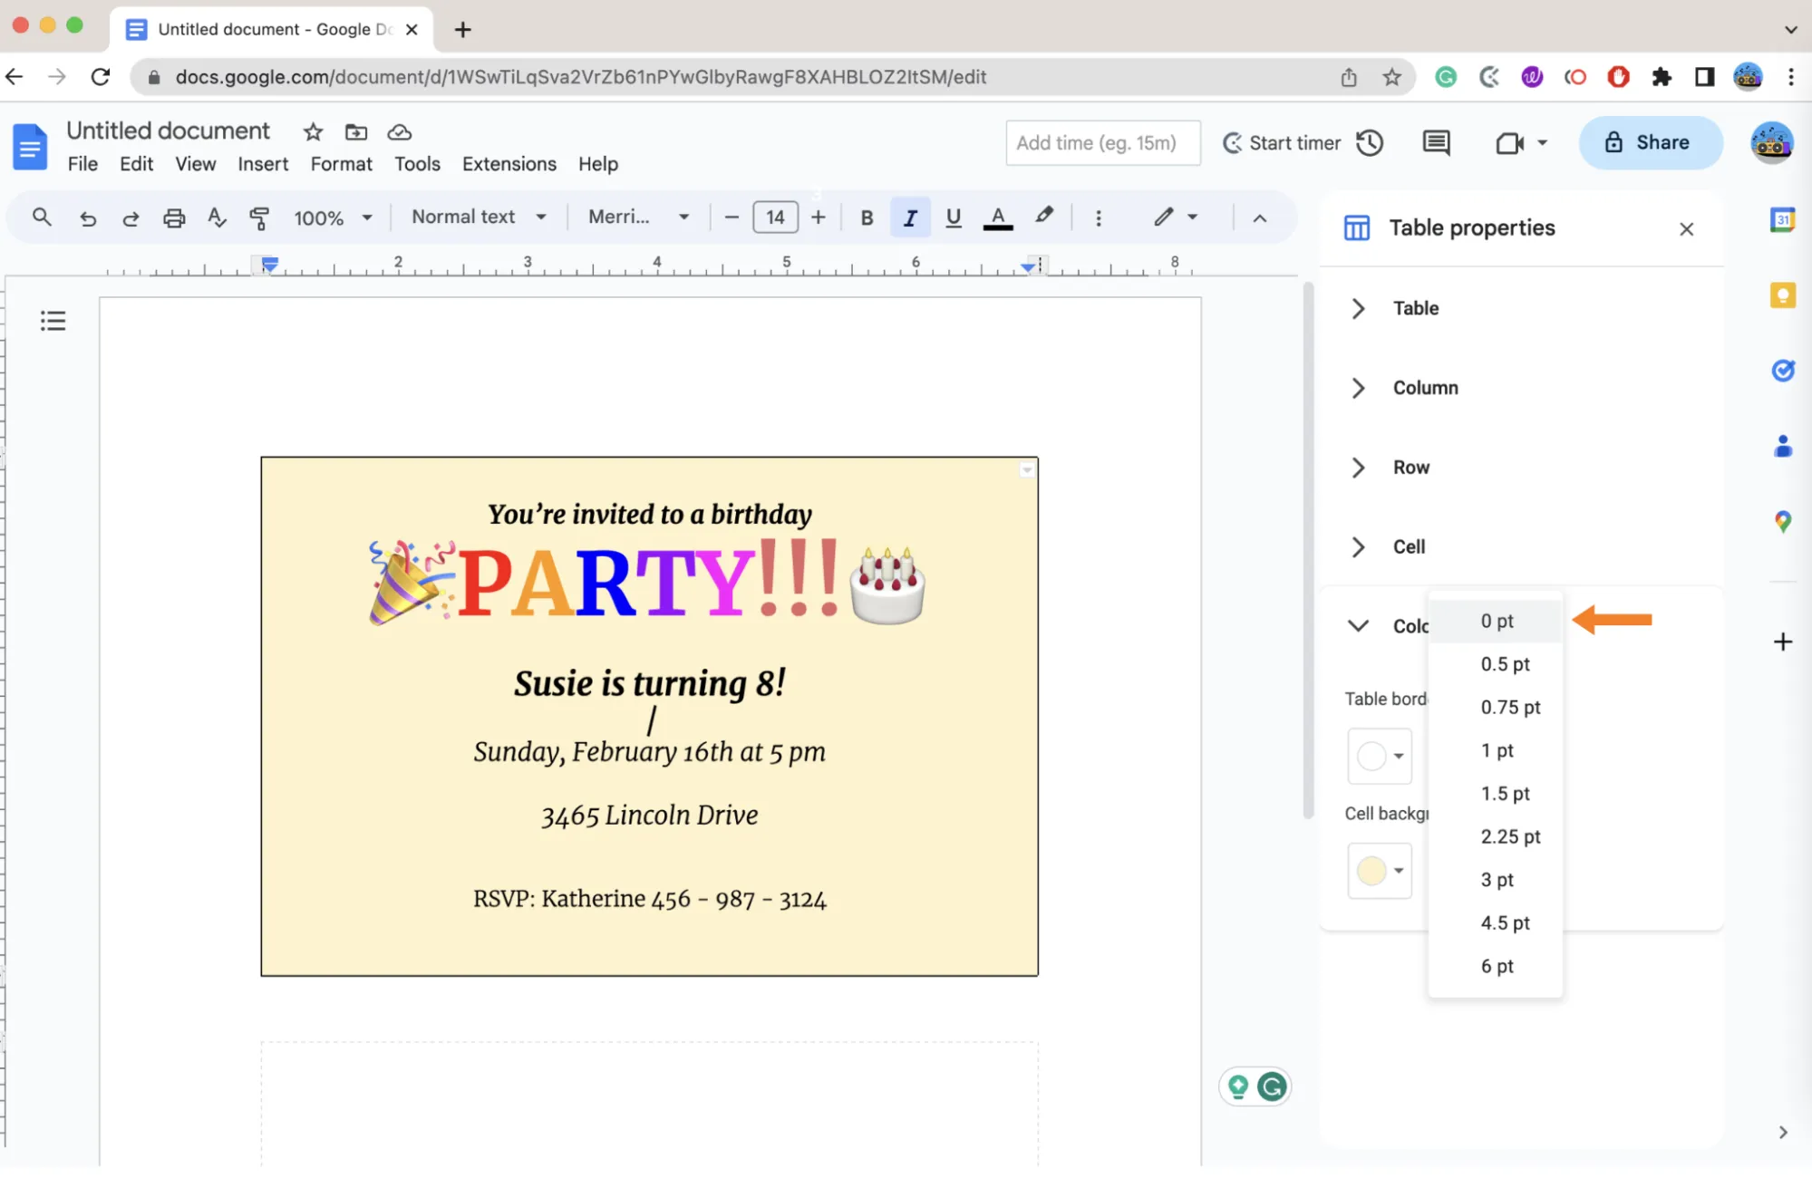Viewport: 1812px width, 1178px height.
Task: Collapse the Color section chevron
Action: coord(1358,626)
